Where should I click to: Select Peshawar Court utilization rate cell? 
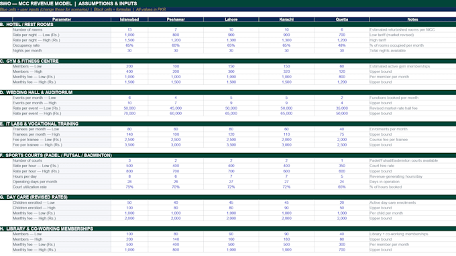coord(176,186)
